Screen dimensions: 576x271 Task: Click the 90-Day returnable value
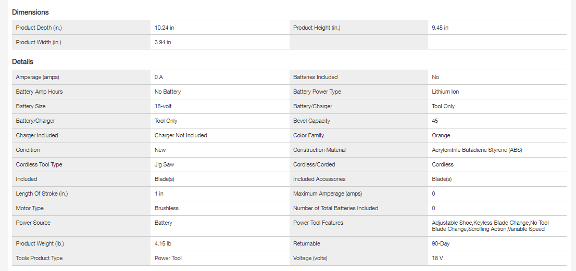point(441,243)
